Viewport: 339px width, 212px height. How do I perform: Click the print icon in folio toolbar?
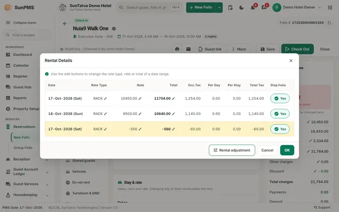pos(177,49)
